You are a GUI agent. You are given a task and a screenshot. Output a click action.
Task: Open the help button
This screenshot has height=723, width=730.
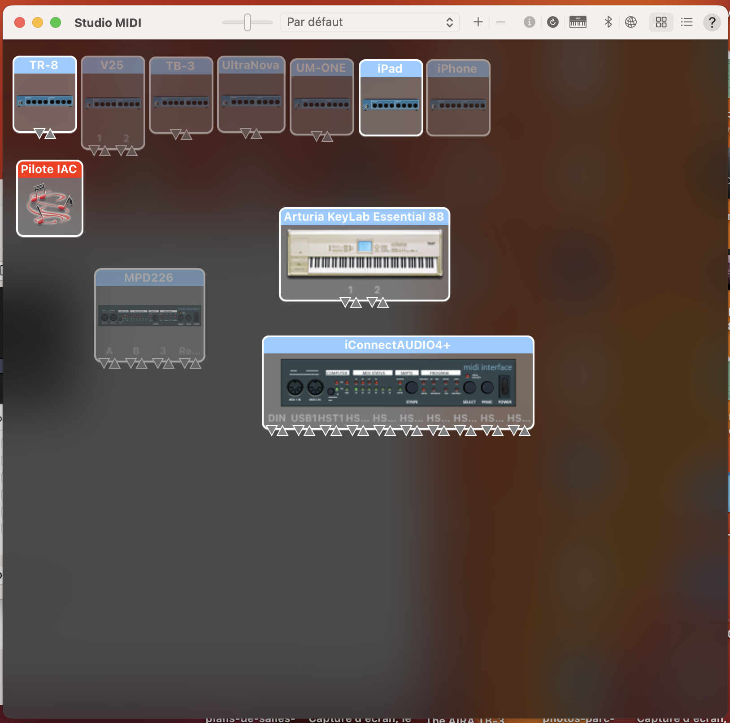tap(712, 22)
